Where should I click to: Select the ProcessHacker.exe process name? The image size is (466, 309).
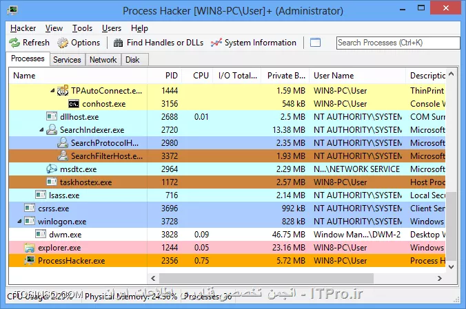[71, 261]
